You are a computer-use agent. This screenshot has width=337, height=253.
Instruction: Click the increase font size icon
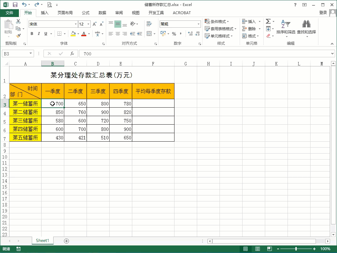pyautogui.click(x=94, y=24)
